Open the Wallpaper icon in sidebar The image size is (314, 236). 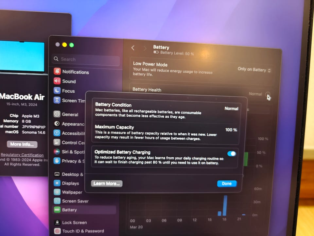tap(57, 192)
